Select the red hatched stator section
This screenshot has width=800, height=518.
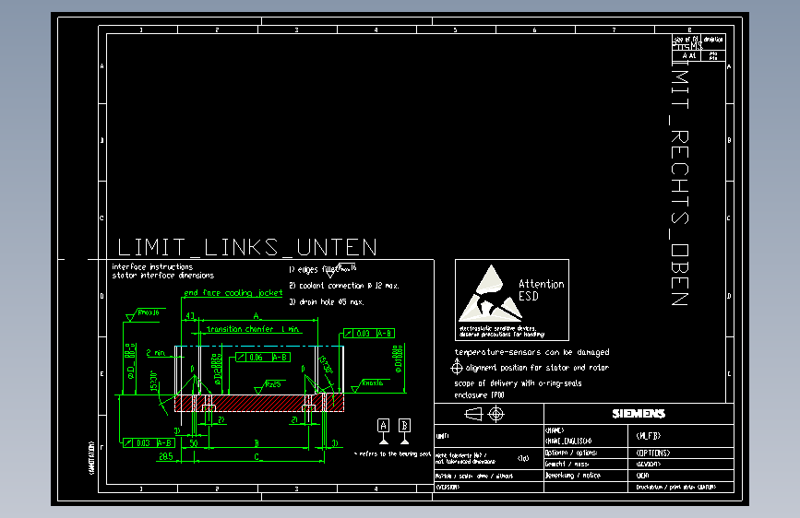pyautogui.click(x=259, y=402)
